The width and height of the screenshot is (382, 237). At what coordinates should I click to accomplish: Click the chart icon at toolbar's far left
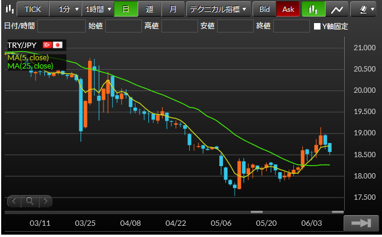[x=9, y=9]
